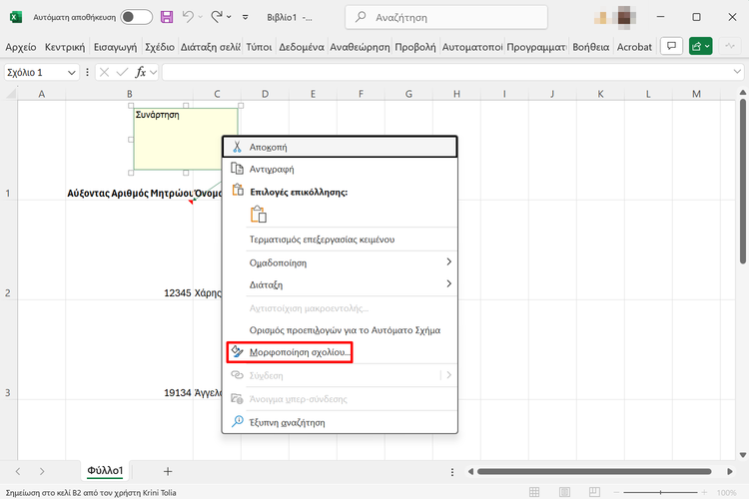
Task: Open the Προβολή ribbon tab
Action: [x=415, y=47]
